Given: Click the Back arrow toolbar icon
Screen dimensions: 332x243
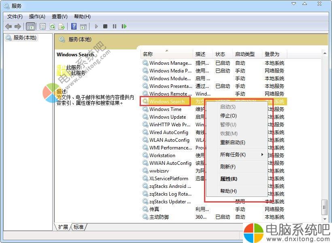Looking at the screenshot, I should tap(9, 26).
